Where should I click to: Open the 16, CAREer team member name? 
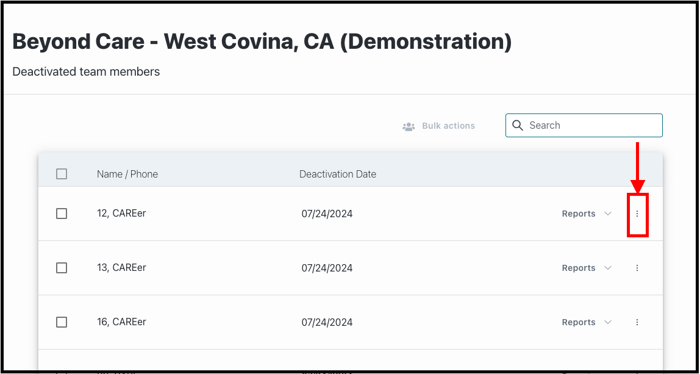[x=121, y=322]
